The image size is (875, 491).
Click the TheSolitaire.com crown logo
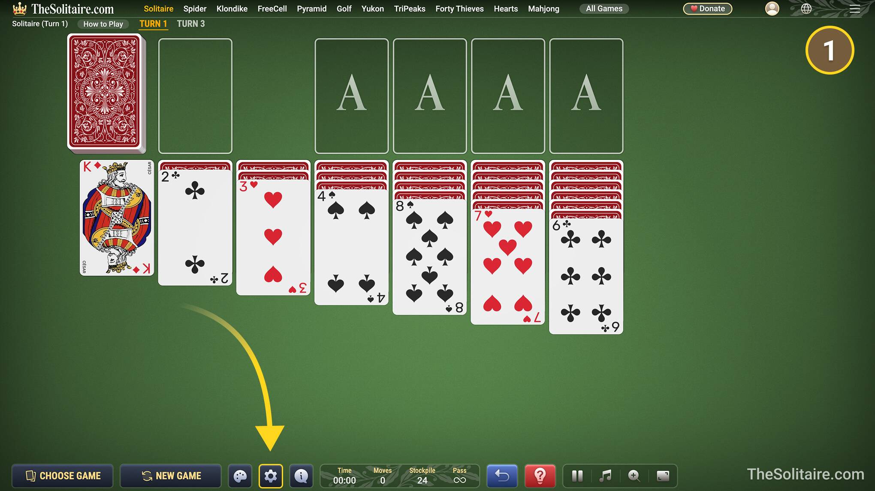(x=63, y=9)
